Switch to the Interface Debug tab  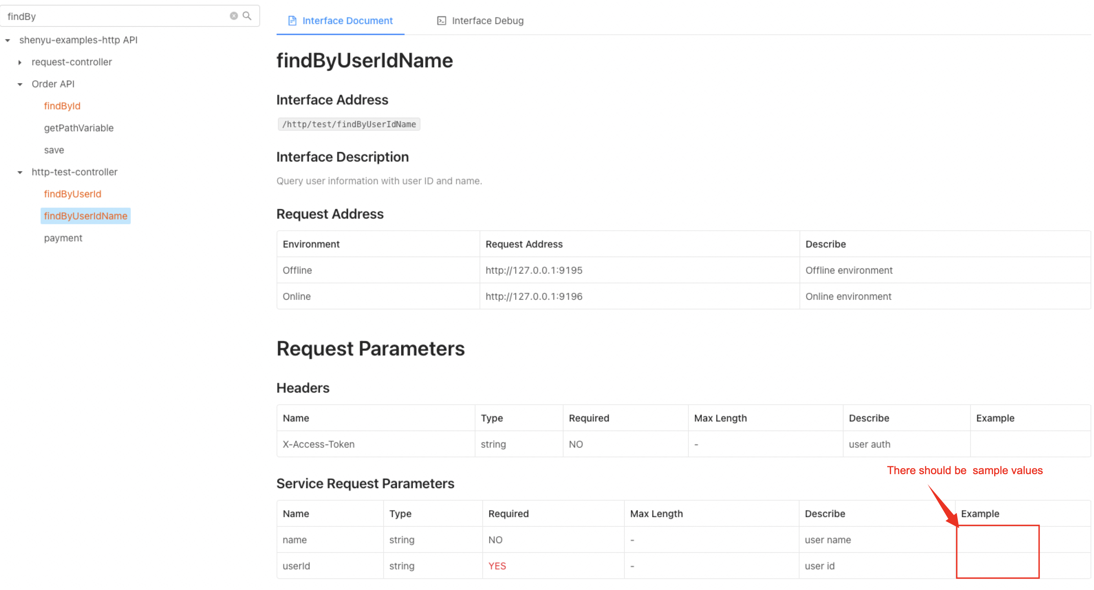[487, 20]
